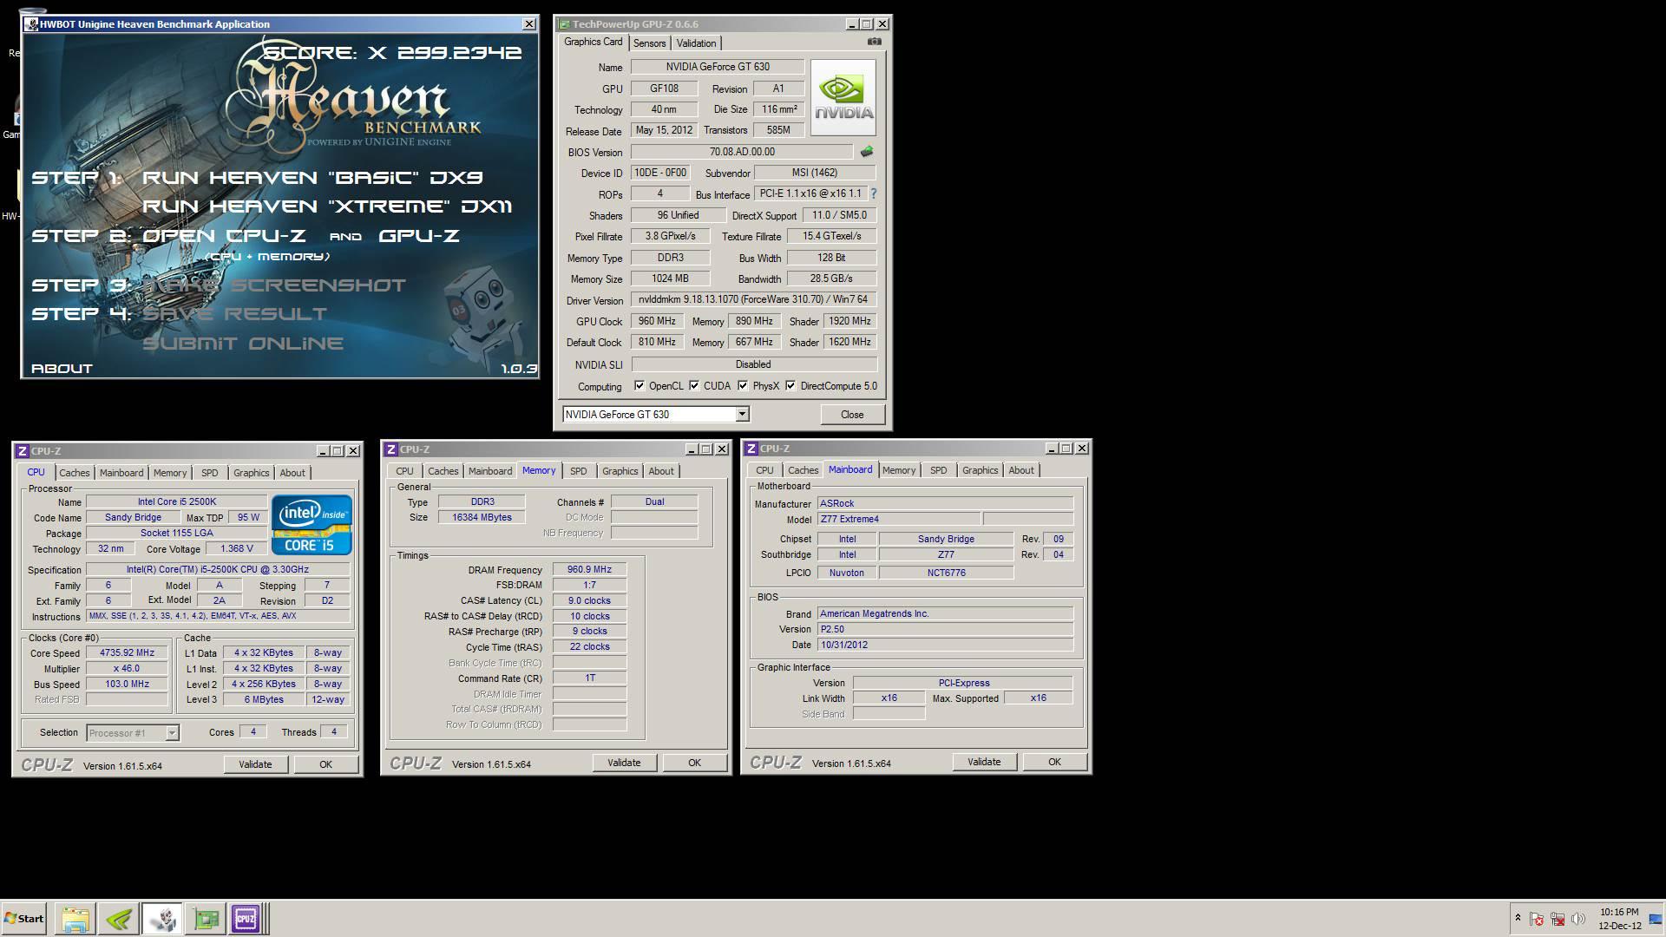Open the NVIDIA GeForce GT 630 GPU dropdown
Screen dimensions: 1666x937
coord(742,415)
